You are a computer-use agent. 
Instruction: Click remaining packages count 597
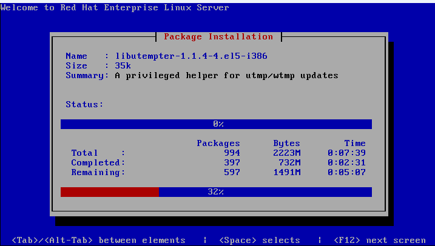[232, 172]
